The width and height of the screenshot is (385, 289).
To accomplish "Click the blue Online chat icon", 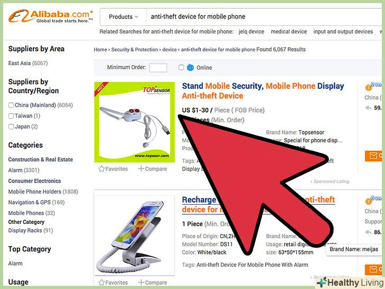I will click(190, 67).
